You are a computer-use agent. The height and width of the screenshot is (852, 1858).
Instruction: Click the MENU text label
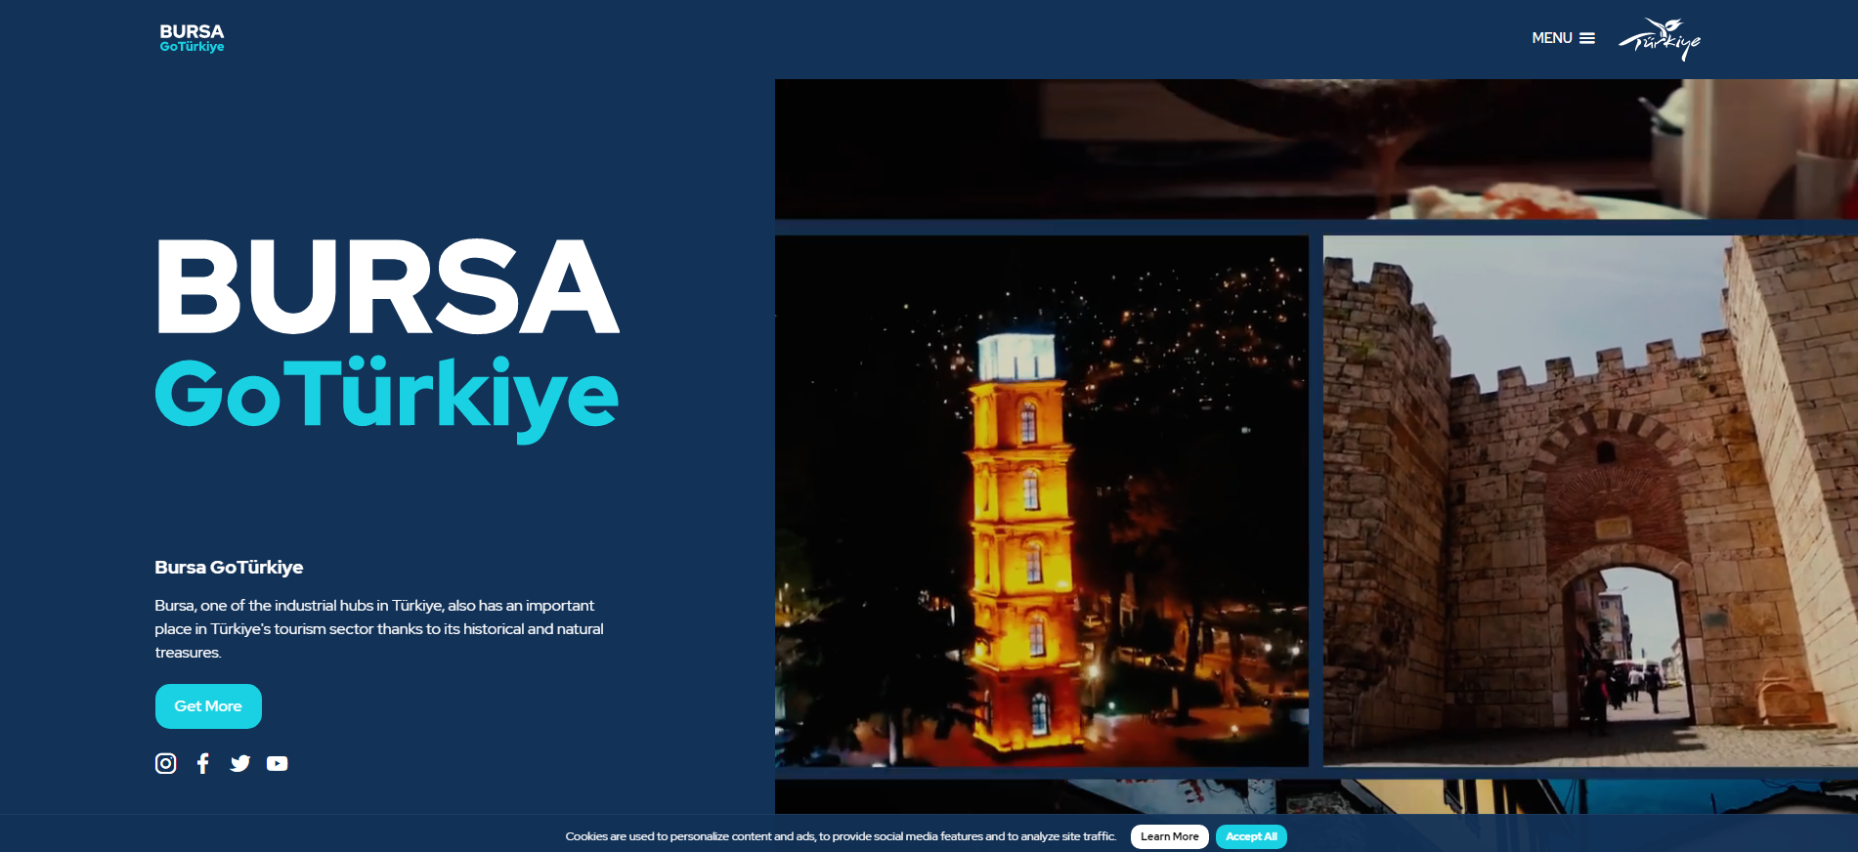click(x=1551, y=38)
